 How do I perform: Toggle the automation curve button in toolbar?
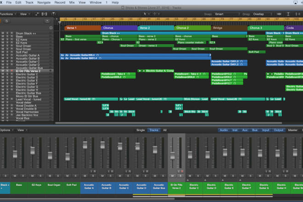(x=37, y=14)
